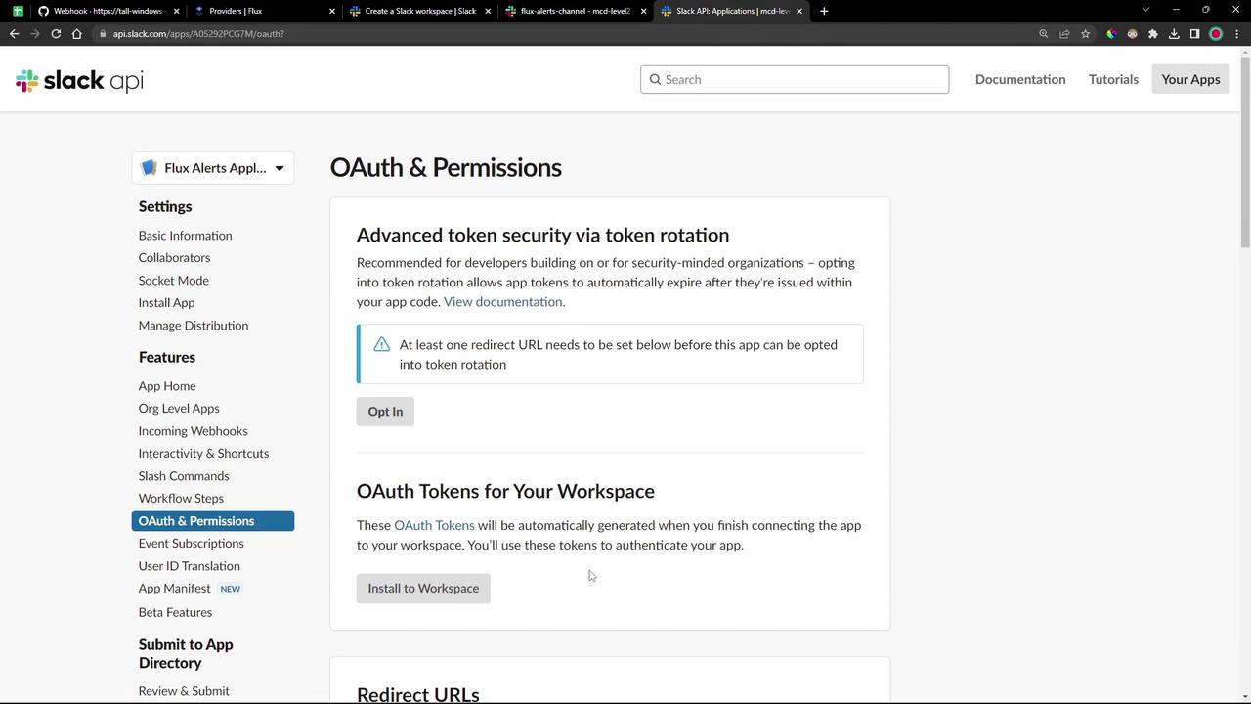The height and width of the screenshot is (704, 1251).
Task: Click the browser zoom magnifier icon
Action: [x=1043, y=34]
